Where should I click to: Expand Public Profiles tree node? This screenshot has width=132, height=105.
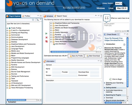7,28
